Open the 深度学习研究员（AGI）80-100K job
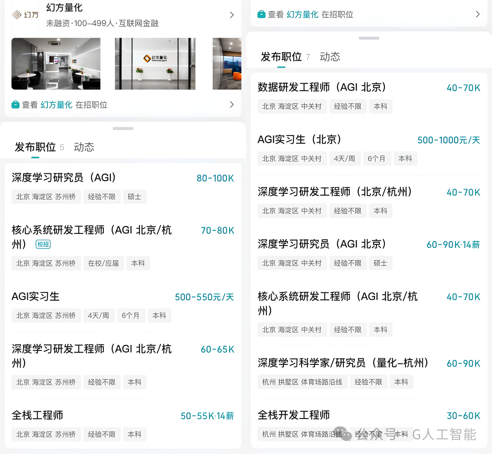The image size is (492, 454). click(x=123, y=187)
